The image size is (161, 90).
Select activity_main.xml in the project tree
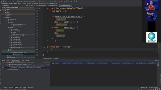pyautogui.click(x=19, y=34)
